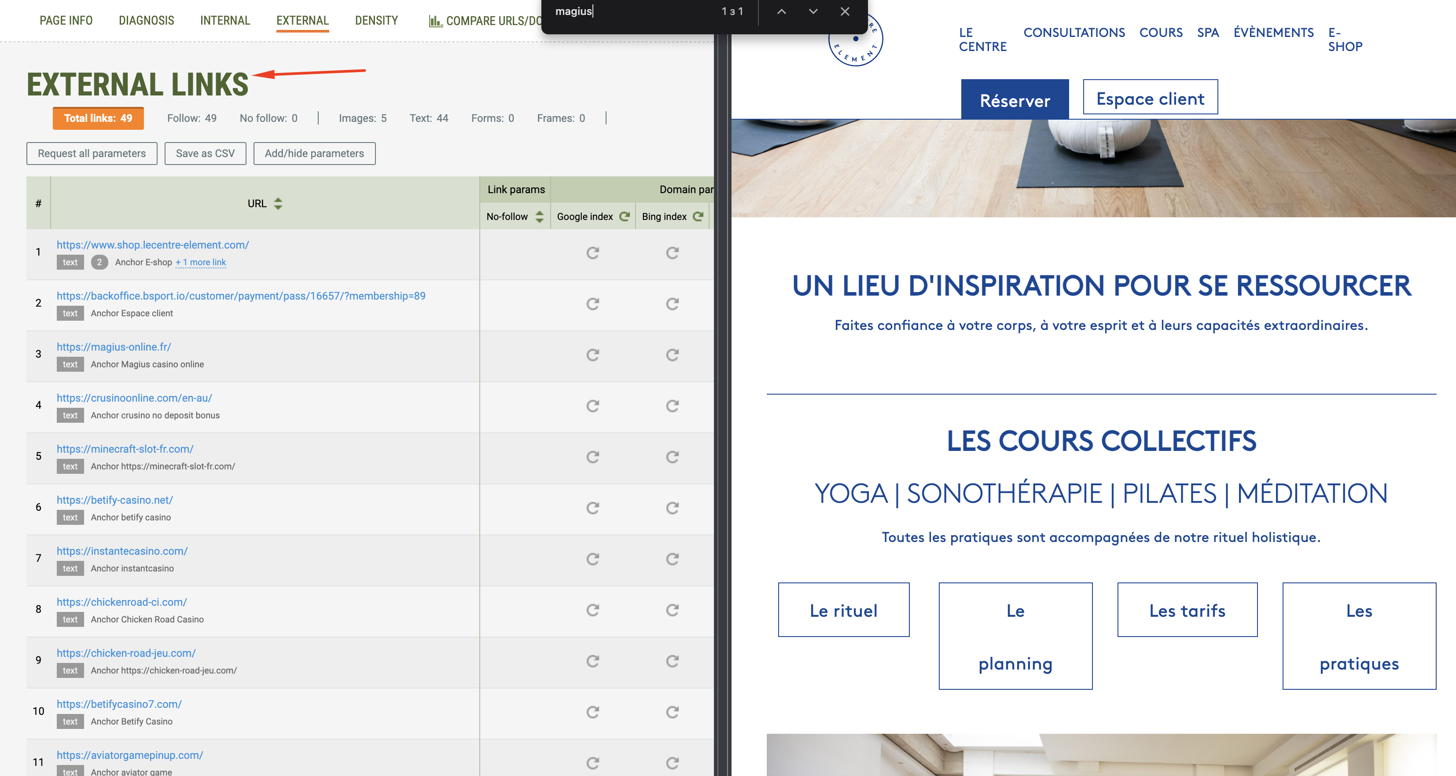This screenshot has width=1456, height=776.
Task: Refresh Google index for minecraft-slot-fr.com row
Action: pyautogui.click(x=592, y=457)
